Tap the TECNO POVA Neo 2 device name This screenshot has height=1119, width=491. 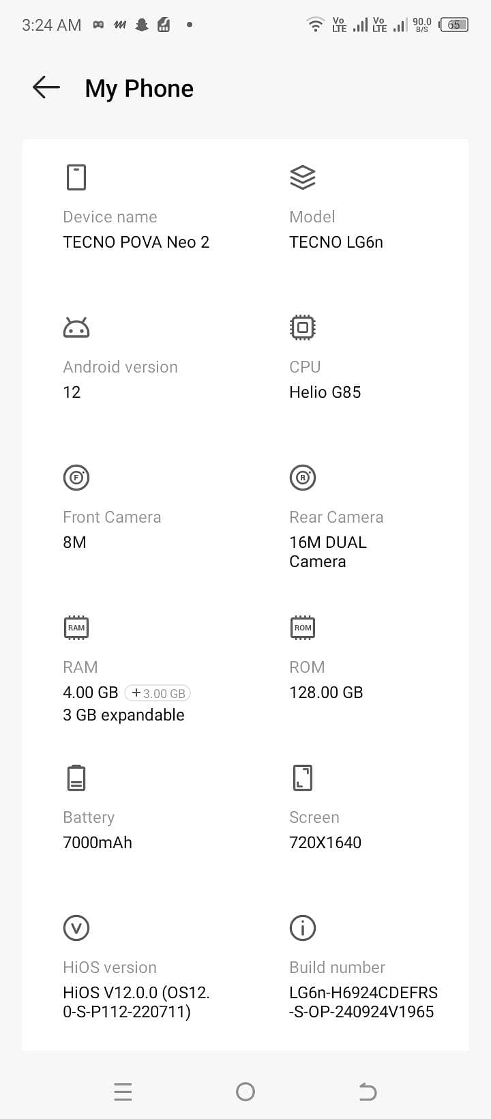pos(136,242)
